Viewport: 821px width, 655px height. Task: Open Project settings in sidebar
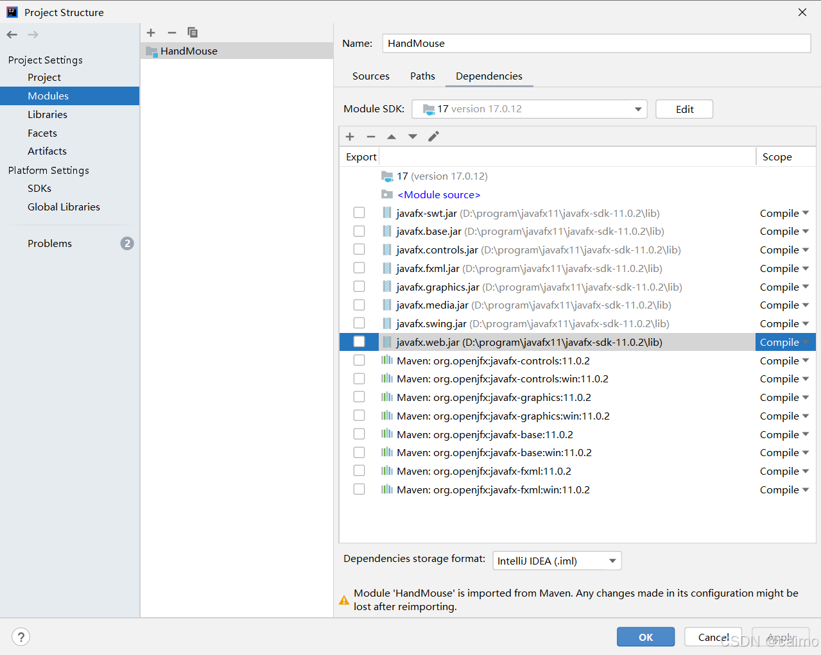pos(44,78)
